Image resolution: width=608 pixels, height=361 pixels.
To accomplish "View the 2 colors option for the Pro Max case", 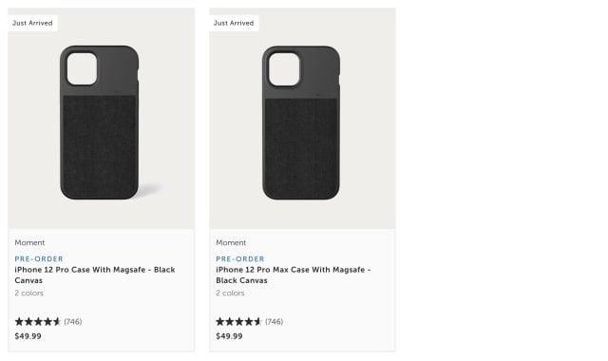I will coord(230,294).
